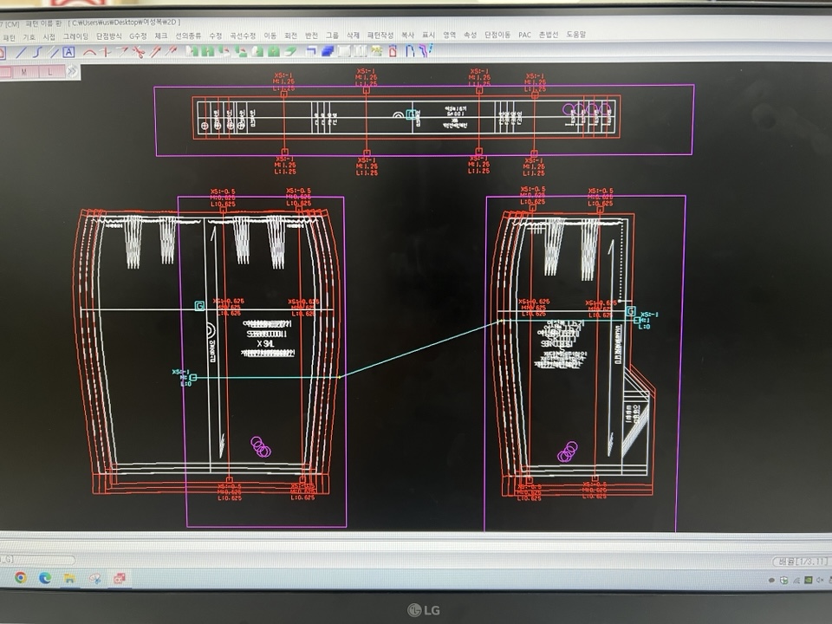Open Google Chrome from the taskbar
This screenshot has width=832, height=624.
20,577
